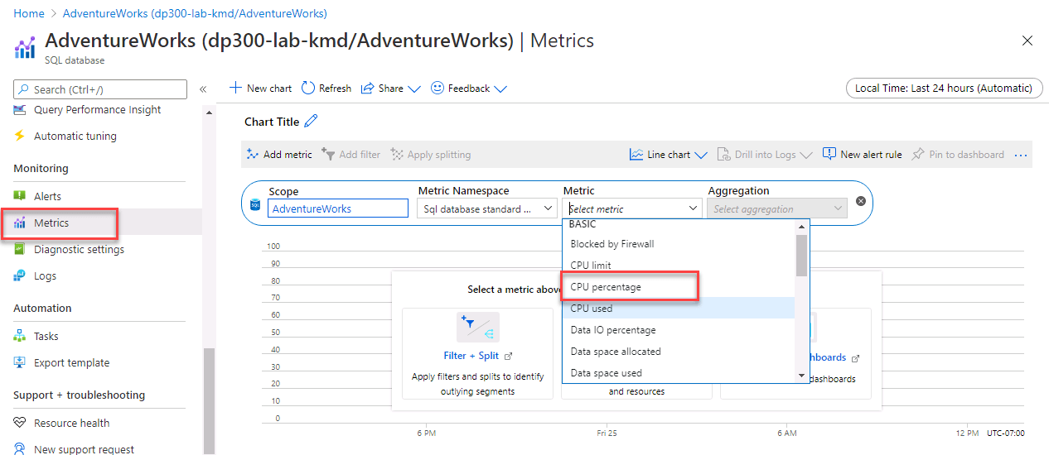
Task: Click the New alert rule icon
Action: tap(829, 155)
